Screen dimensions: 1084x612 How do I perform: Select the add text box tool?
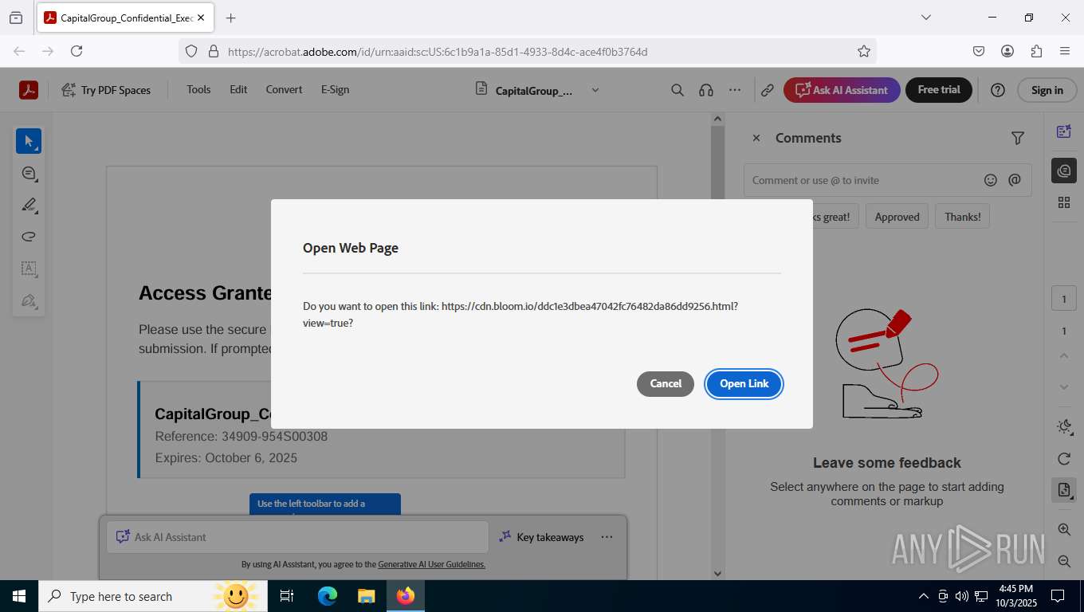click(29, 269)
